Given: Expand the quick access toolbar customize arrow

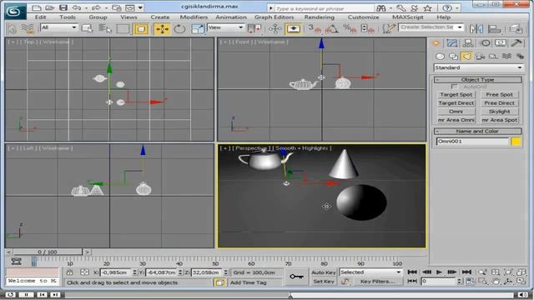Looking at the screenshot, I should (141, 7).
